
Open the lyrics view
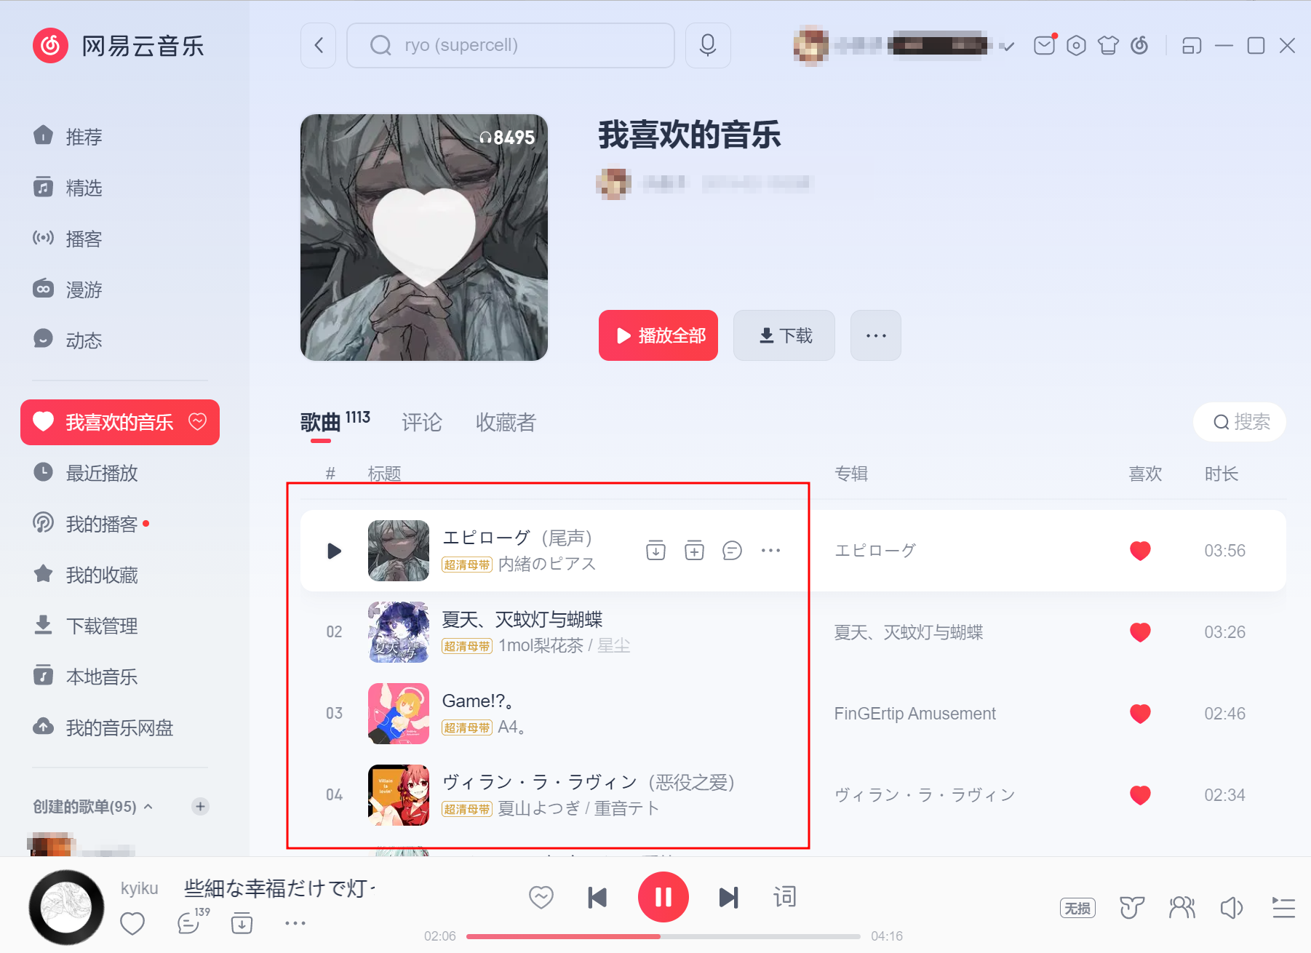coord(784,897)
